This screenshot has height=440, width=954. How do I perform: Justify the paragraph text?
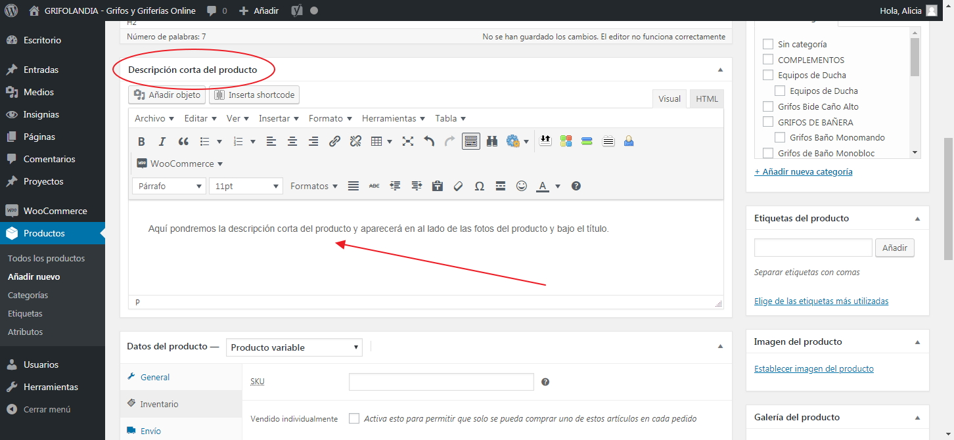(x=353, y=186)
